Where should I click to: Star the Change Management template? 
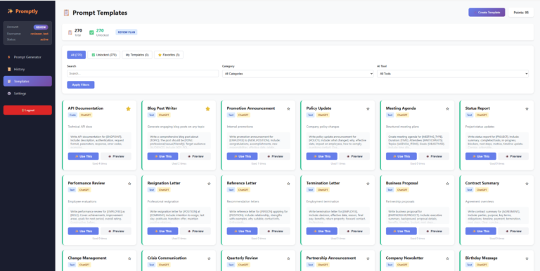pos(129,258)
